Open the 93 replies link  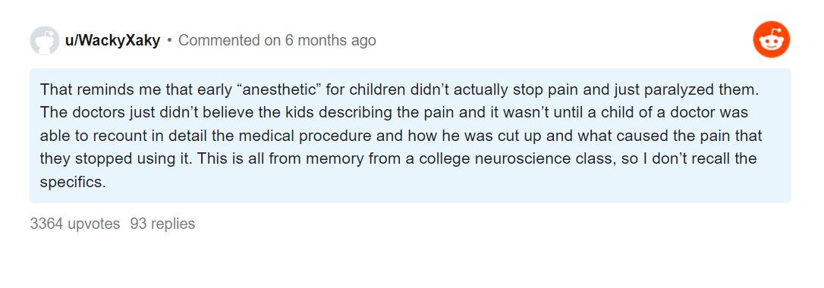[162, 224]
